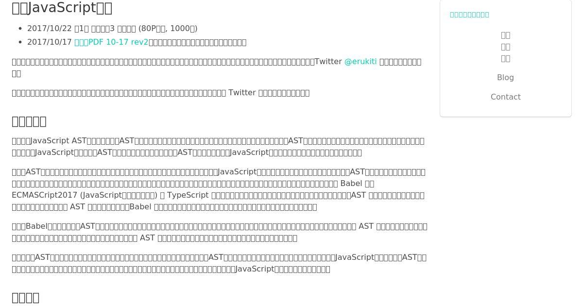The width and height of the screenshot is (583, 306).
Task: Click the word Twitter before @erukiti
Action: pyautogui.click(x=328, y=62)
